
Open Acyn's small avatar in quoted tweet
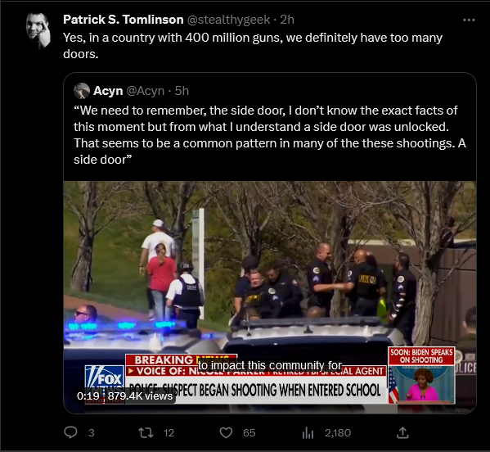click(x=82, y=91)
